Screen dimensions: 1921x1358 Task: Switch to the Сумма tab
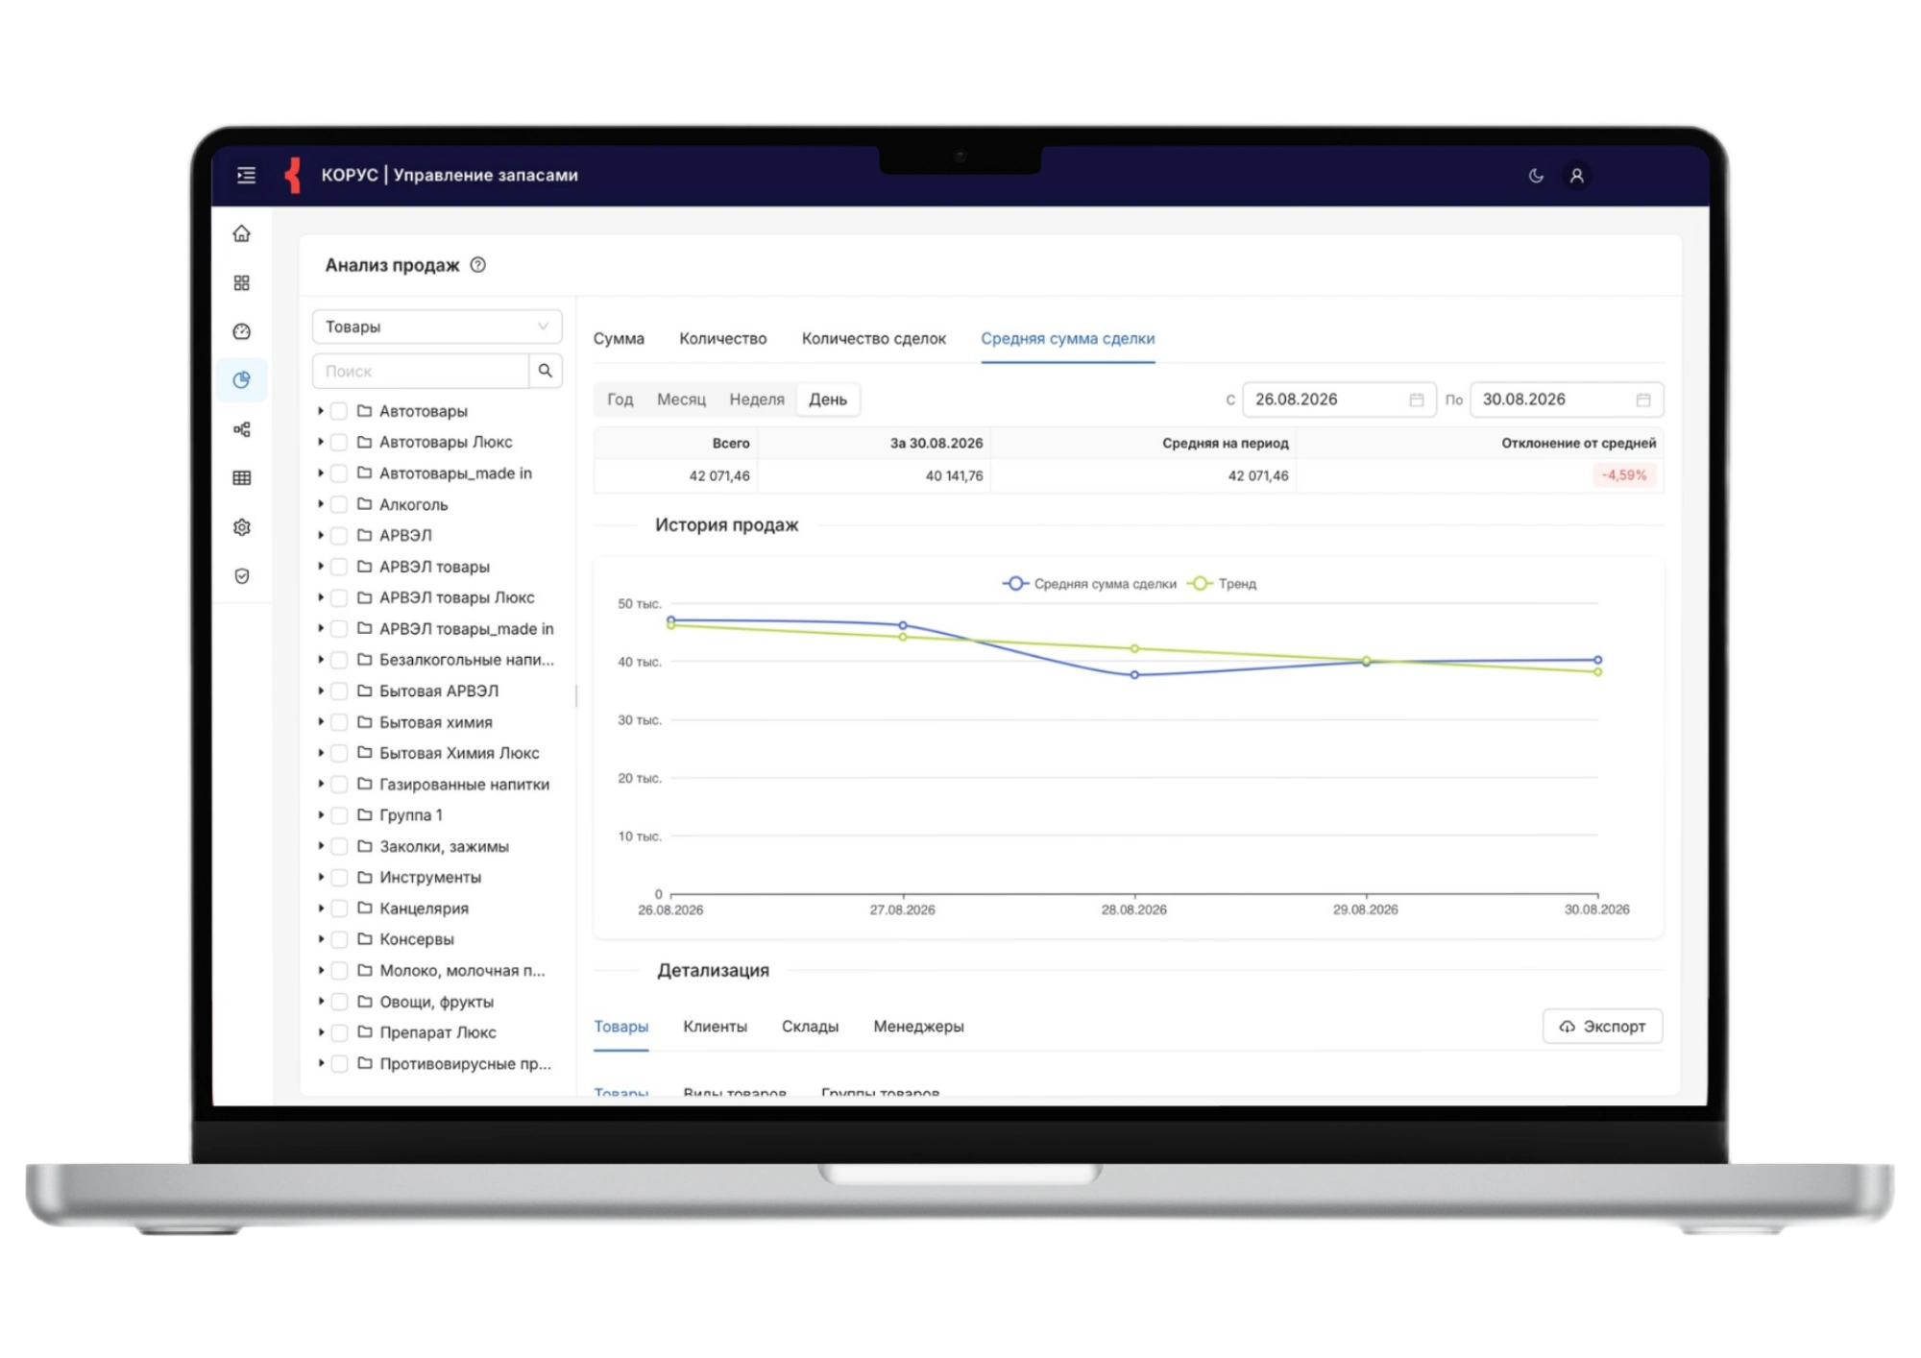point(619,339)
